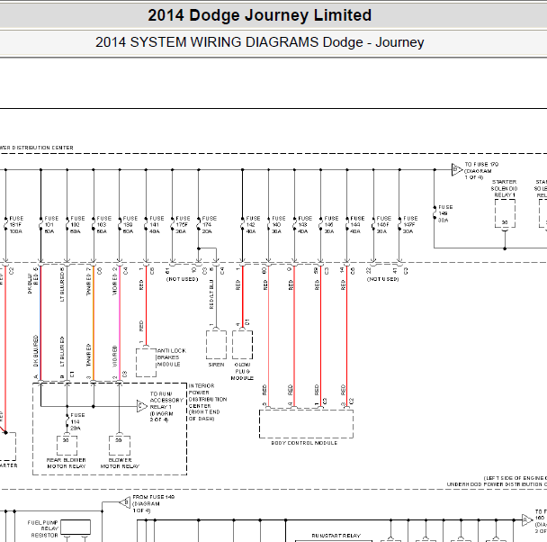Click the FUEL PUMP RELAY RESISTOR label

pyautogui.click(x=43, y=528)
